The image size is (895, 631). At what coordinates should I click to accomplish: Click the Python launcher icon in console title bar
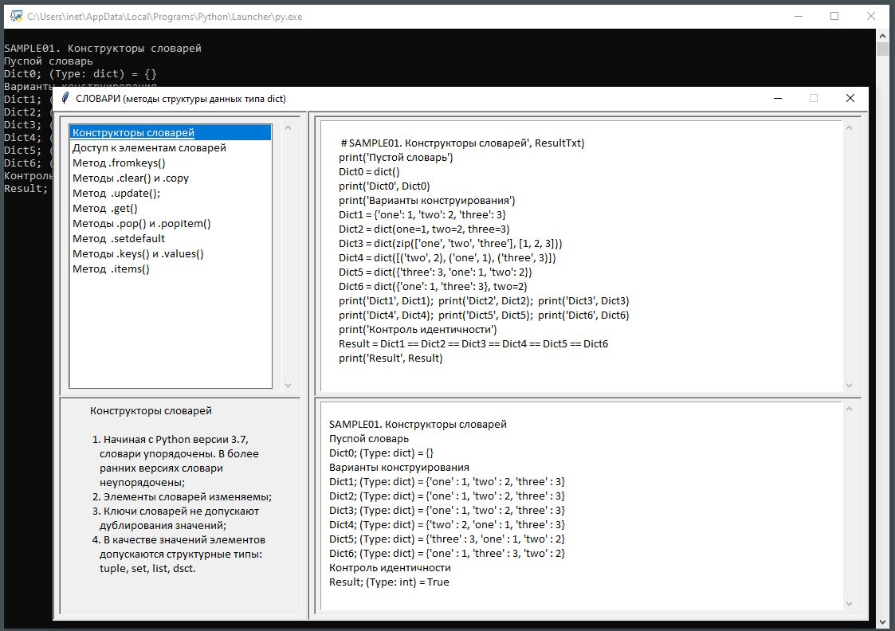(x=15, y=16)
